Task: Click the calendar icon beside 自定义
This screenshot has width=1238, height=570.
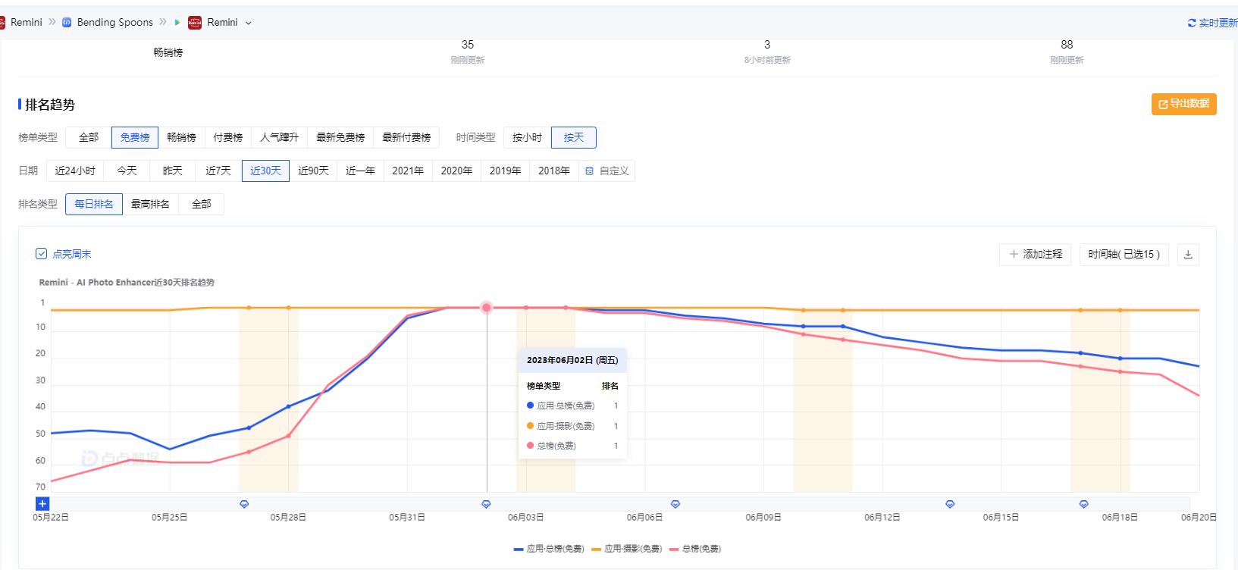Action: pos(589,171)
